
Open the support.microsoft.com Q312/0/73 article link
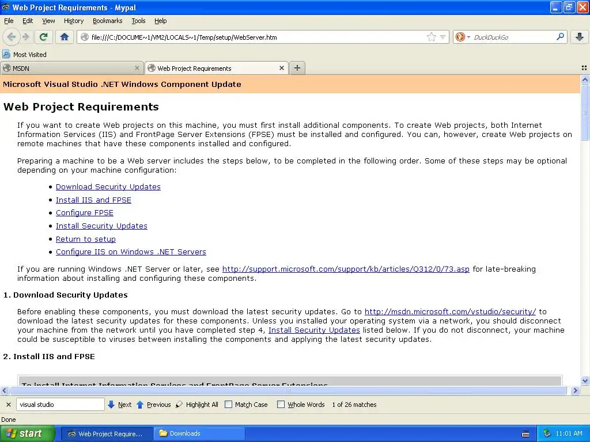(346, 269)
